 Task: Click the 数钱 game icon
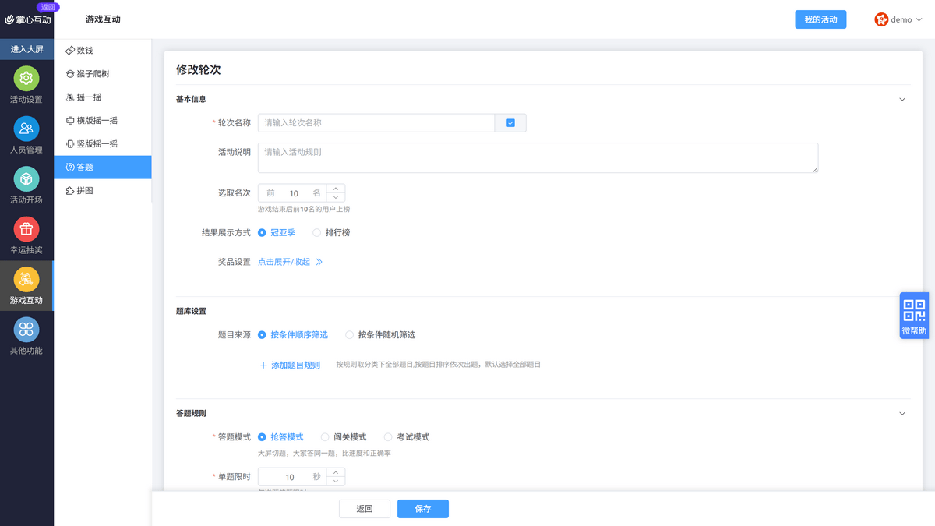tap(70, 50)
